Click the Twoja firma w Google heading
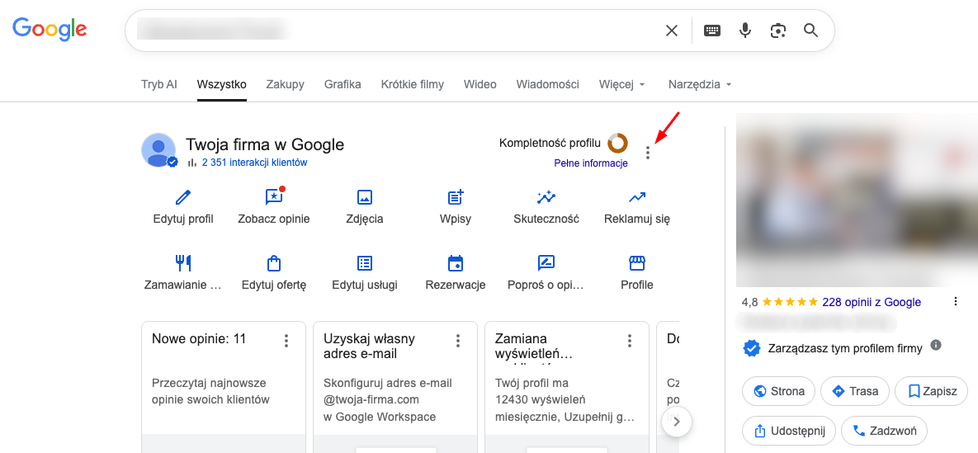Viewport: 978px width, 453px height. point(265,144)
